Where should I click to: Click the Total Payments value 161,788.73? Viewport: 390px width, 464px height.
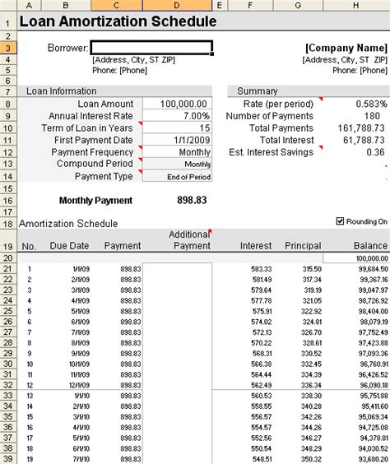361,128
